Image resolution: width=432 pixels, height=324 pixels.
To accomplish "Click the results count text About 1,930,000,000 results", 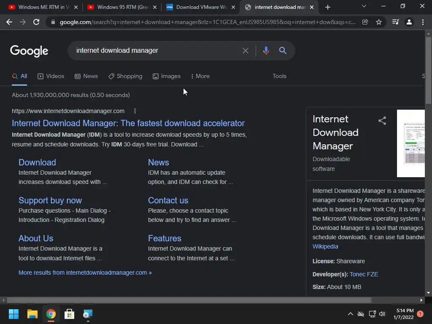I will (71, 95).
